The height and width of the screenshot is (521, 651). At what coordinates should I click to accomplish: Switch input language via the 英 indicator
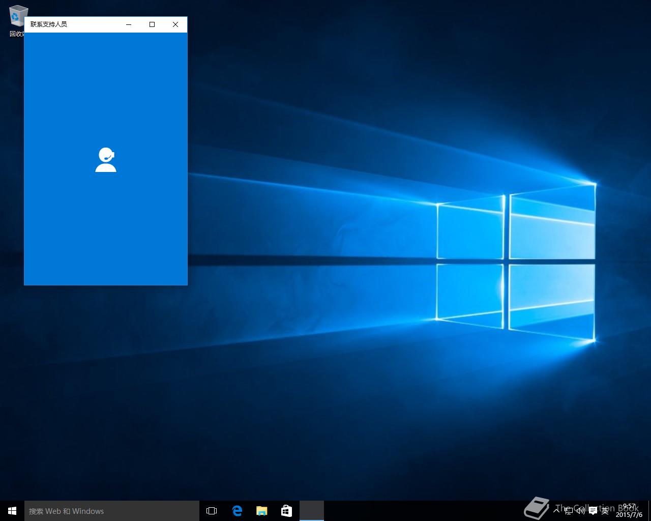605,511
